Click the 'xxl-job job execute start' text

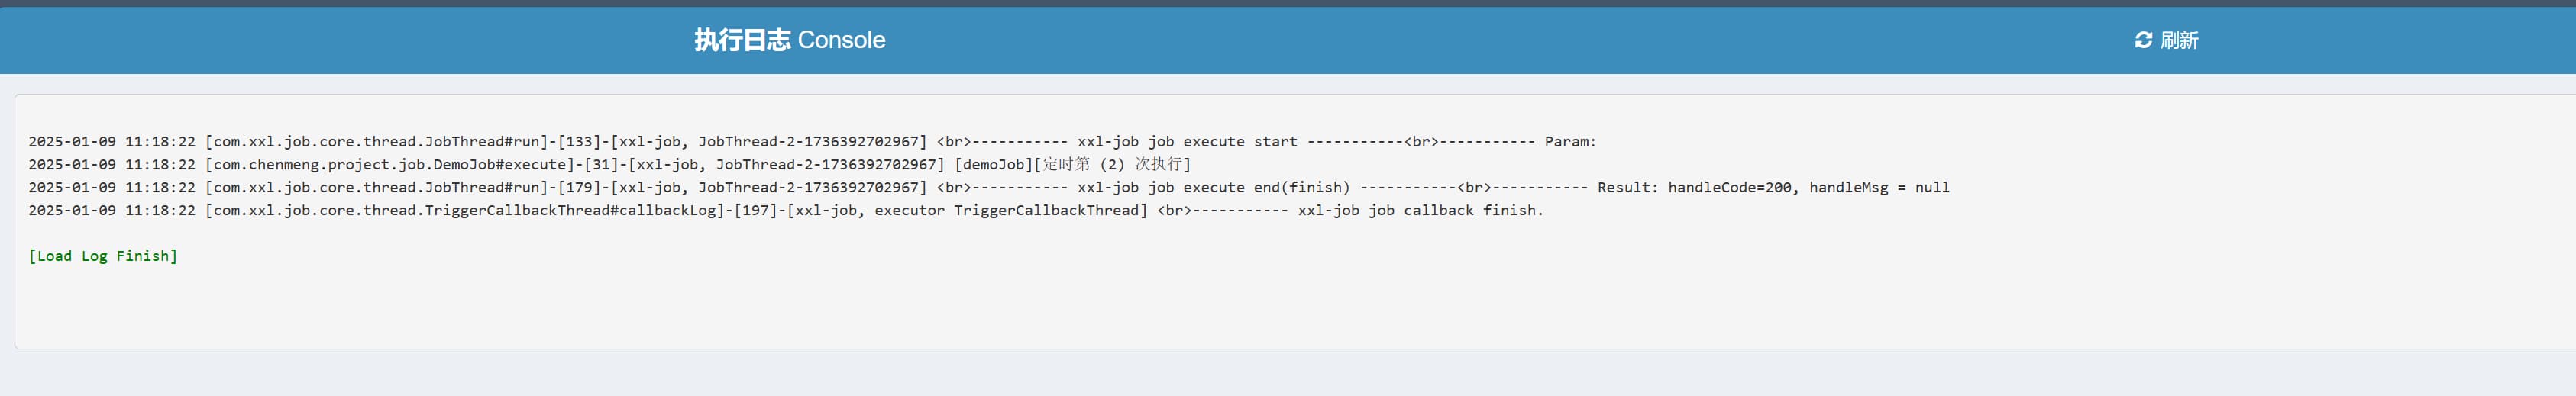tap(1187, 142)
